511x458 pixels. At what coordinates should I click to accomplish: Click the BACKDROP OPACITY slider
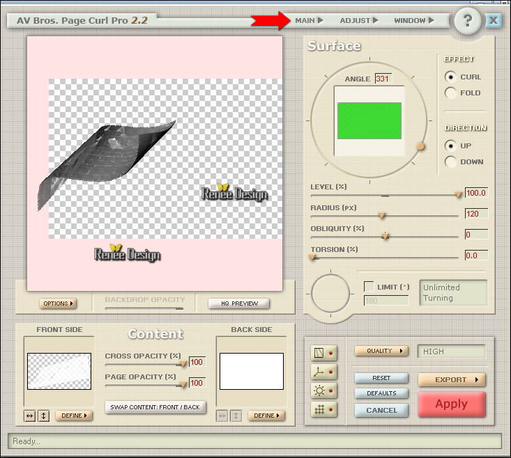pyautogui.click(x=144, y=308)
